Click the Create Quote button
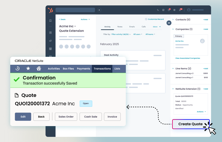Screen dimensions: 222x142 pos(191,124)
